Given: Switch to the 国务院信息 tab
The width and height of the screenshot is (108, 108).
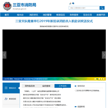Looking at the screenshot, I should pyautogui.click(x=30, y=86).
